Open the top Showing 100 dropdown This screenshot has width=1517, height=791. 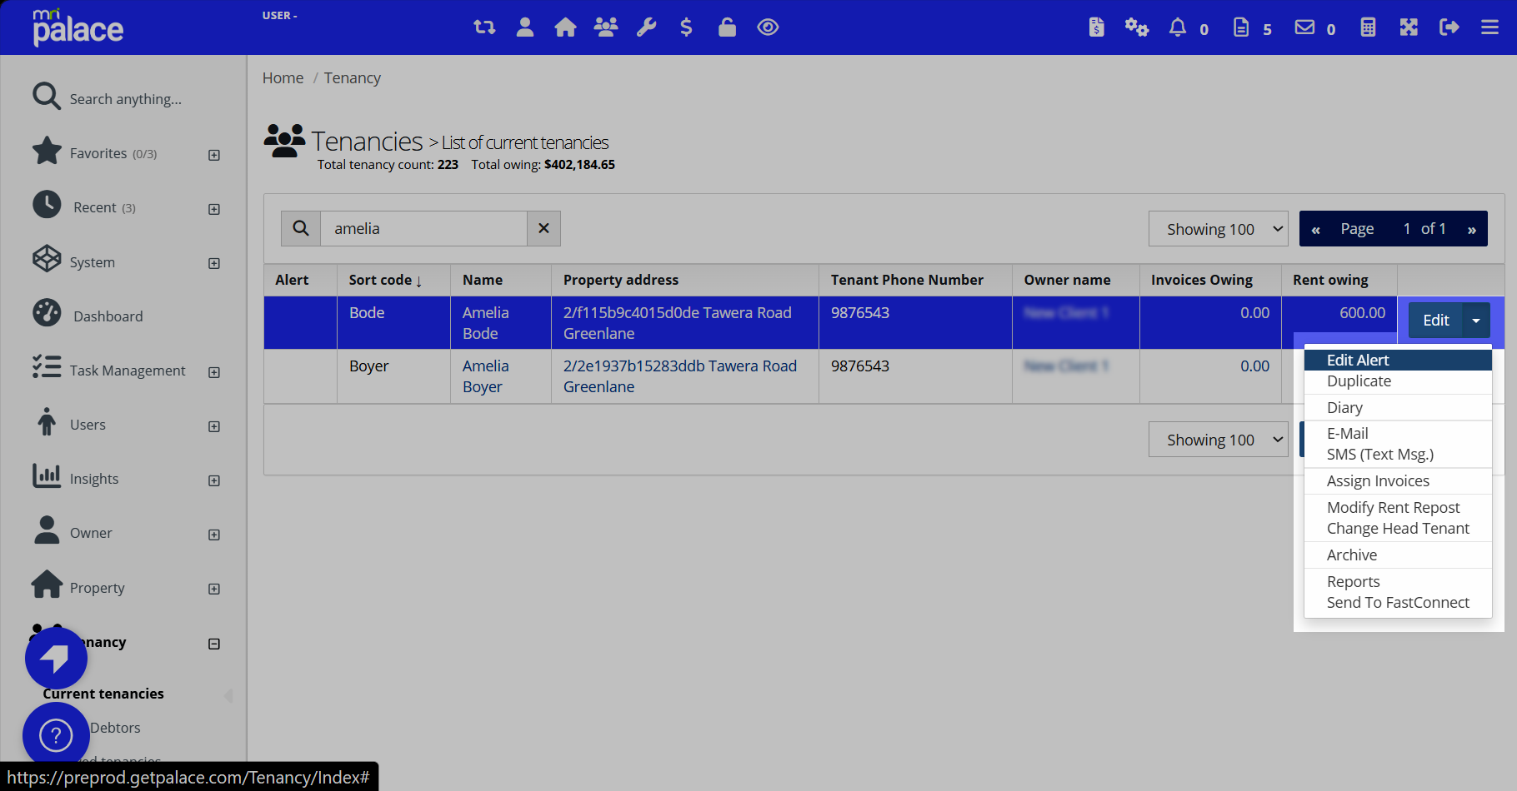1218,229
